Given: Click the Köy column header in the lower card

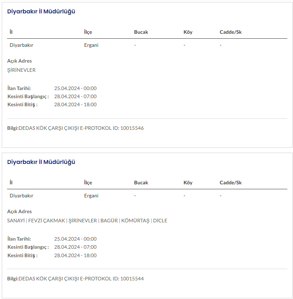Looking at the screenshot, I should click(x=188, y=183).
